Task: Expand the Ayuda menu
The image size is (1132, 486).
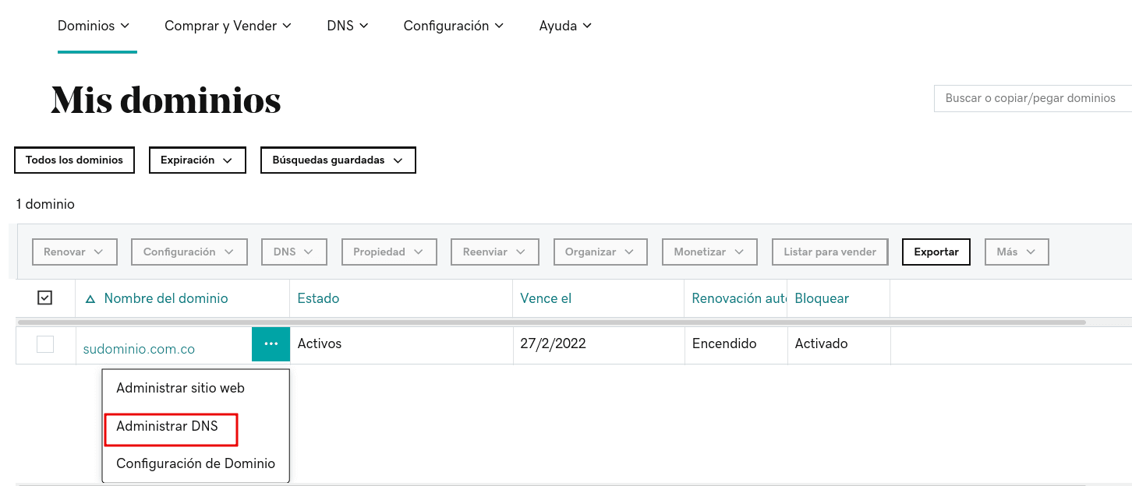Action: (x=564, y=25)
